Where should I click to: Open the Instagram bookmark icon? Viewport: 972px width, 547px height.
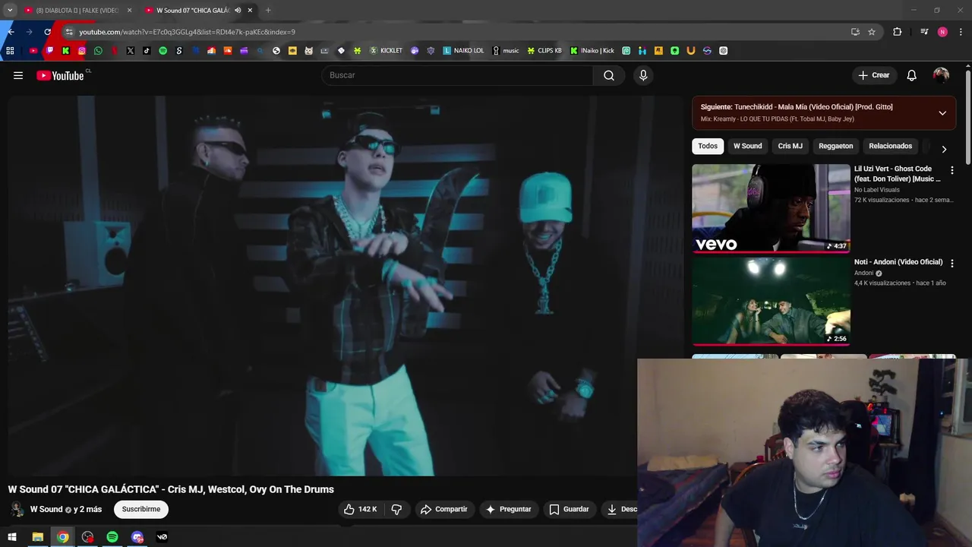82,51
